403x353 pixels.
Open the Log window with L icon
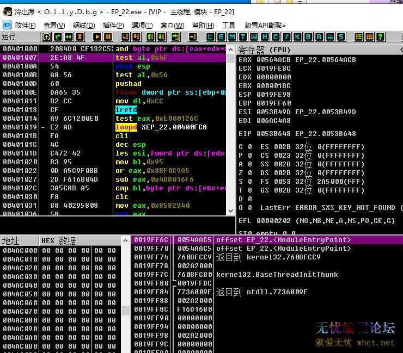[x=210, y=37]
